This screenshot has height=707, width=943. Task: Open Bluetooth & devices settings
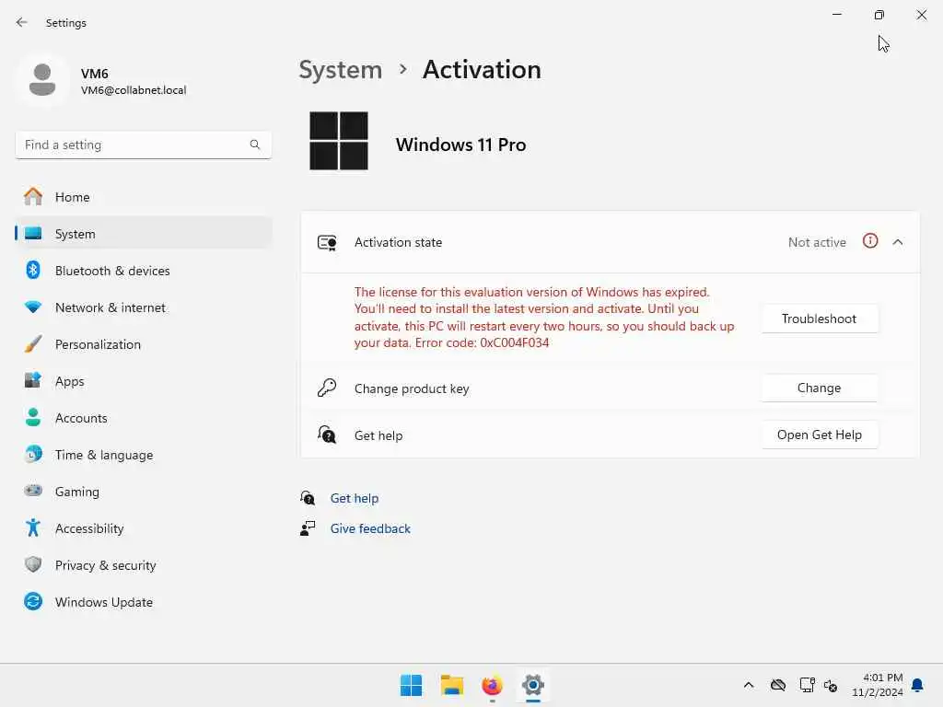[x=143, y=270]
